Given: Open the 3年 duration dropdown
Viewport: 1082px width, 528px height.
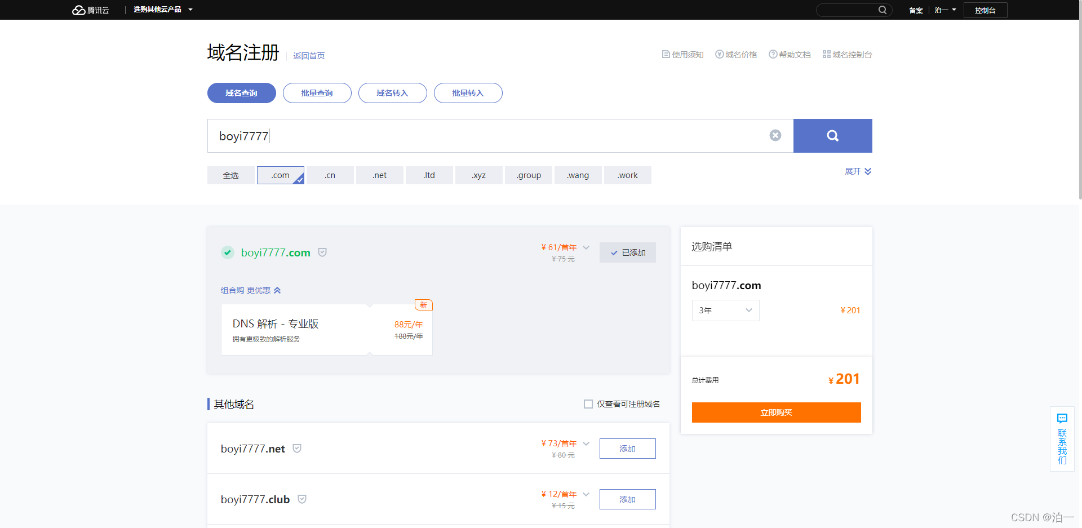Looking at the screenshot, I should click(x=726, y=310).
